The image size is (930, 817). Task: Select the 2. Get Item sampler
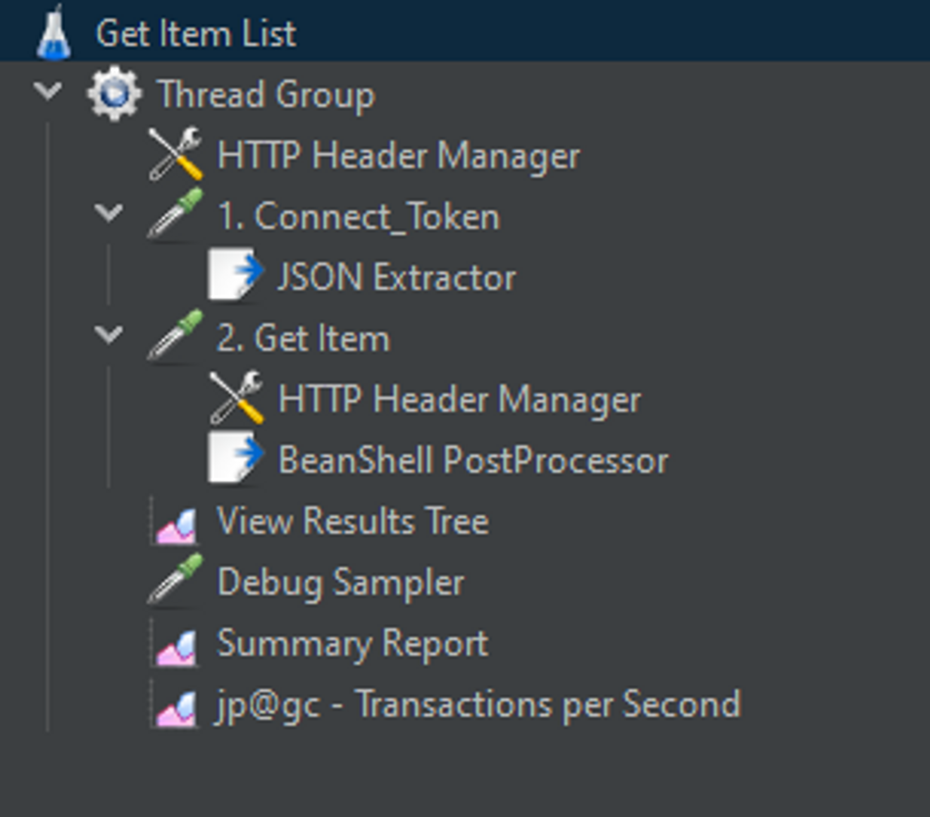pos(304,338)
